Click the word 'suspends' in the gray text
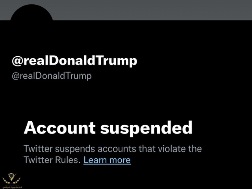 click(75, 149)
